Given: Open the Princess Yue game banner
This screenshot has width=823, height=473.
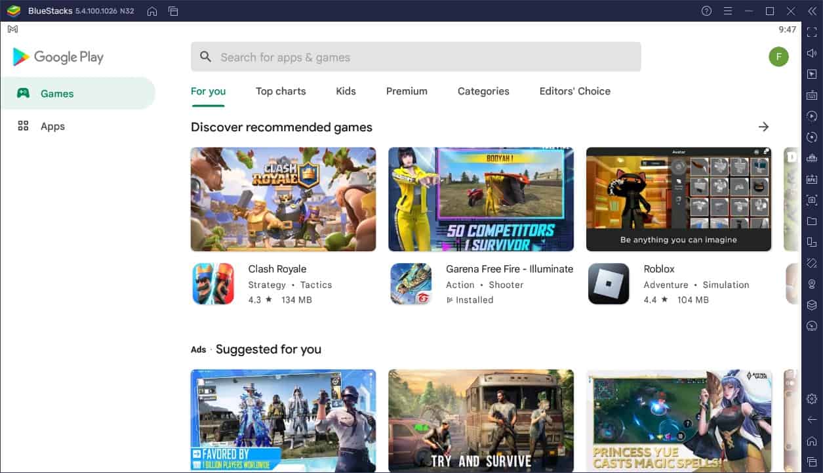Looking at the screenshot, I should (679, 421).
